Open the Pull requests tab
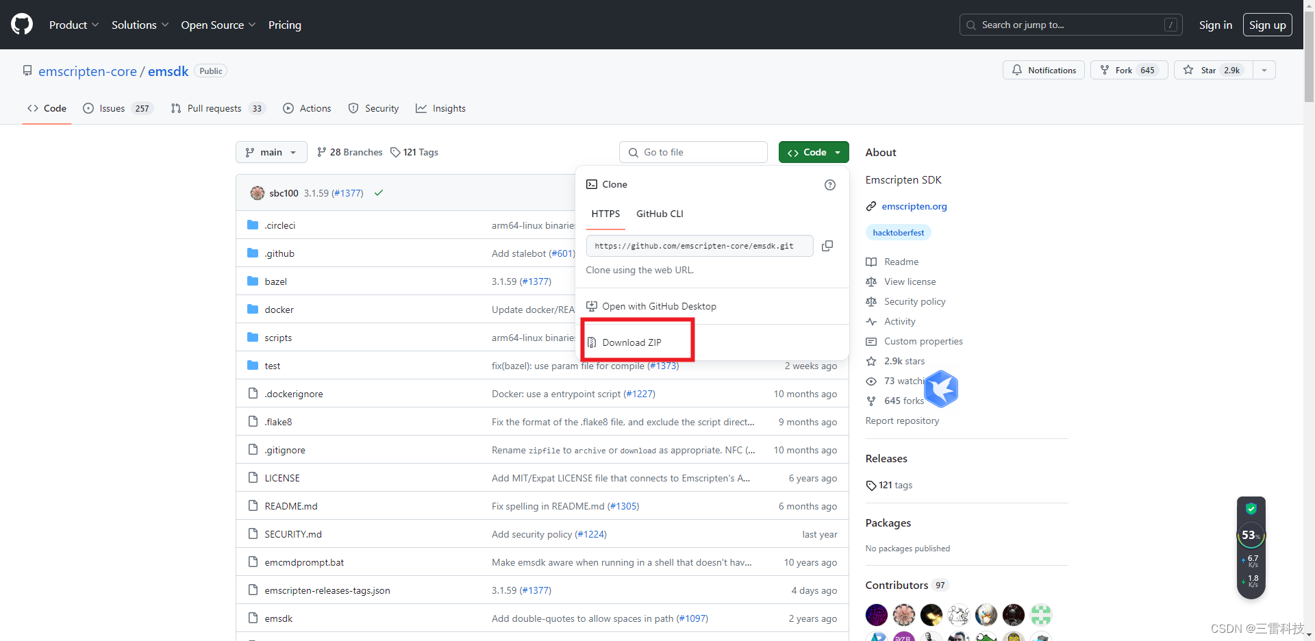Screen dimensions: 1315x641 coord(218,108)
